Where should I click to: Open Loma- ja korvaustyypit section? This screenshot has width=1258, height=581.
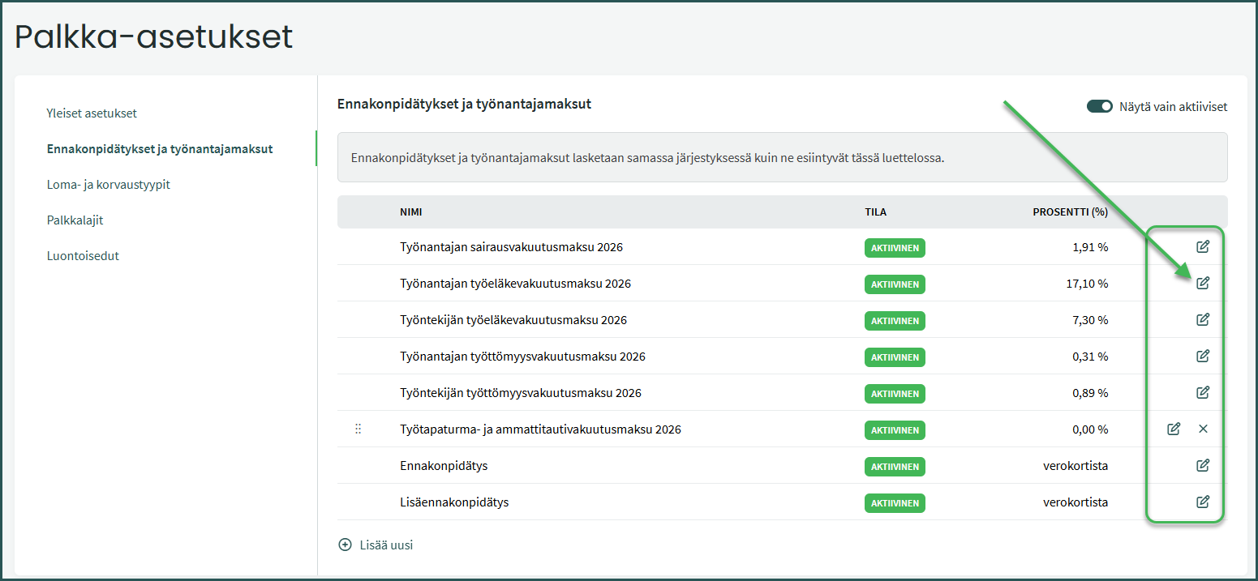coord(108,185)
